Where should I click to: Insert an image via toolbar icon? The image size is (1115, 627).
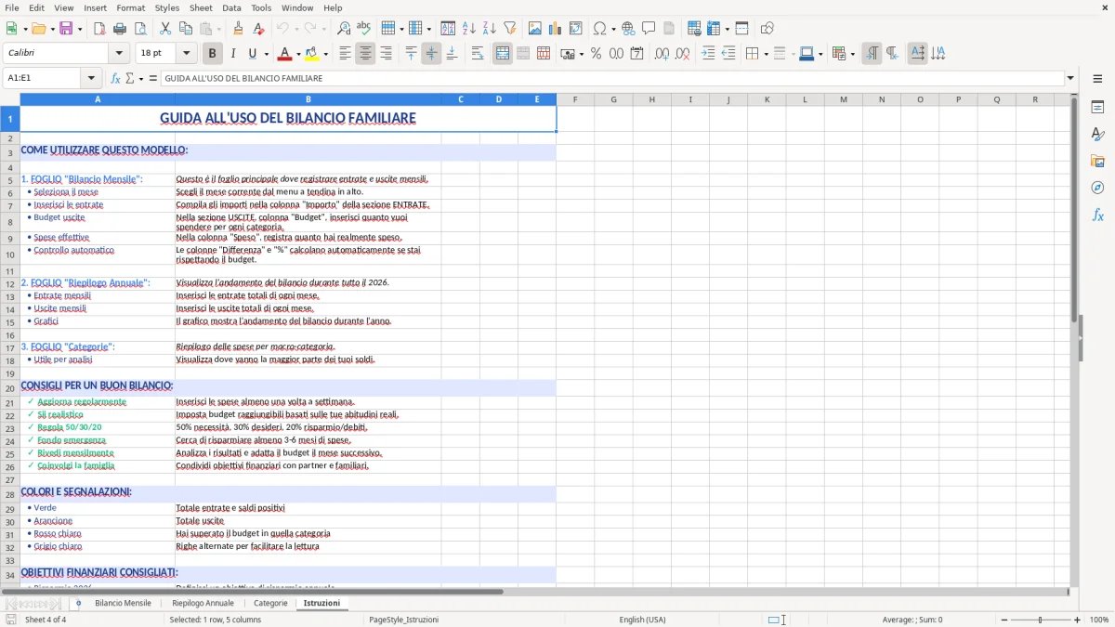click(535, 29)
